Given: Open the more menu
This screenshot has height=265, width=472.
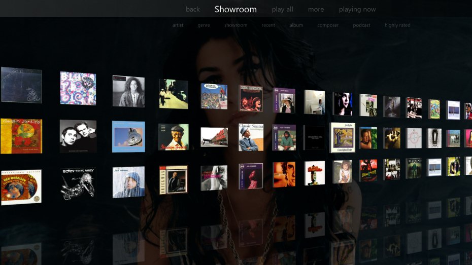Looking at the screenshot, I should click(316, 9).
